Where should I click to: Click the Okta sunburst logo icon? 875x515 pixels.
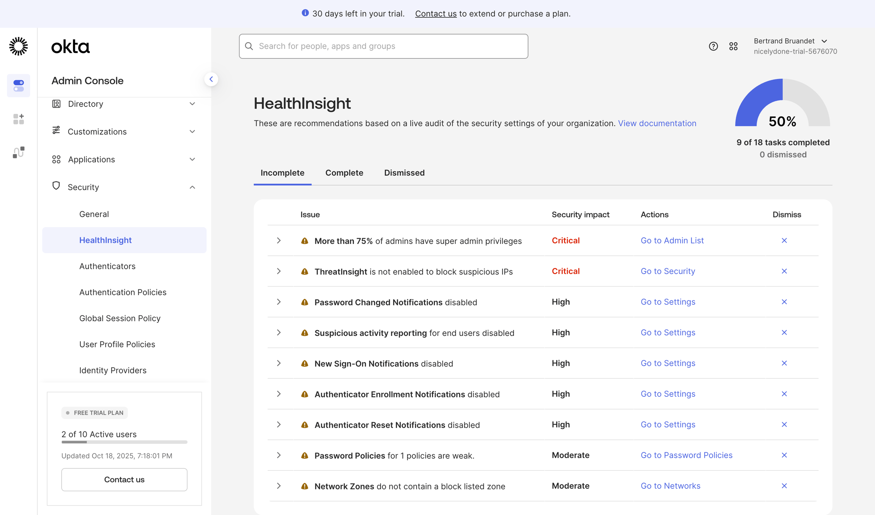18,46
